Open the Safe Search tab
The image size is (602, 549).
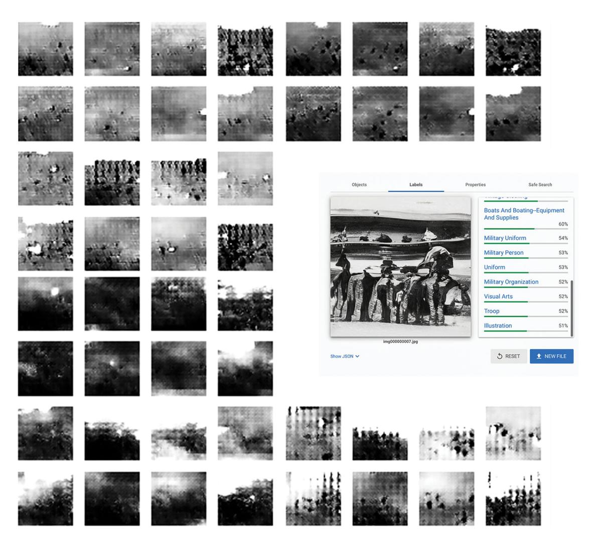(539, 184)
